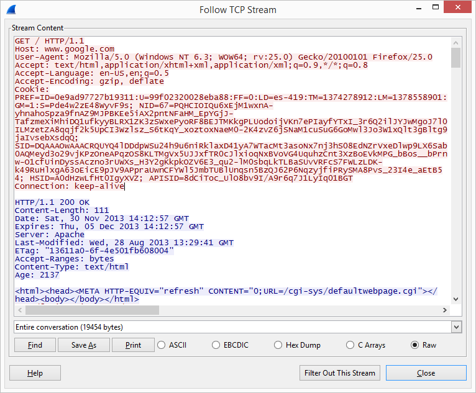Image resolution: width=476 pixels, height=393 pixels.
Task: Click the 'Host: www.google.com' line
Action: [65, 49]
